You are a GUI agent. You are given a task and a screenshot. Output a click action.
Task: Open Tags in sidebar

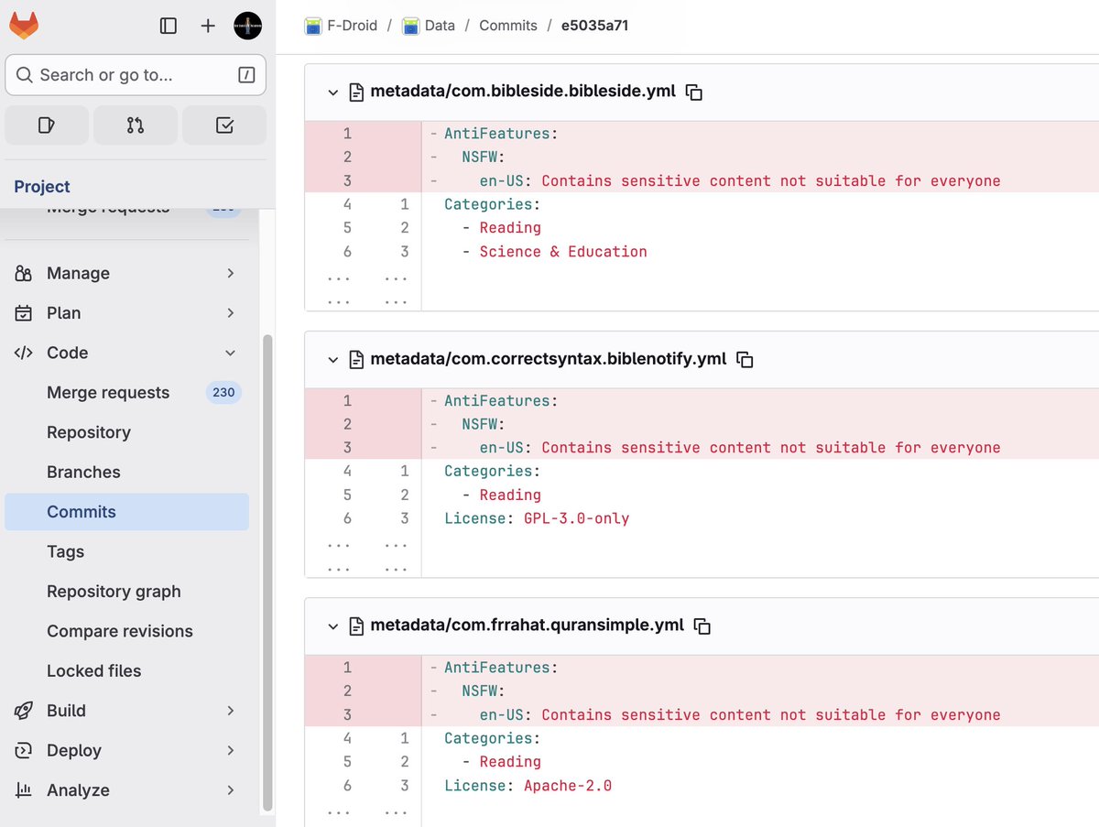click(126, 551)
